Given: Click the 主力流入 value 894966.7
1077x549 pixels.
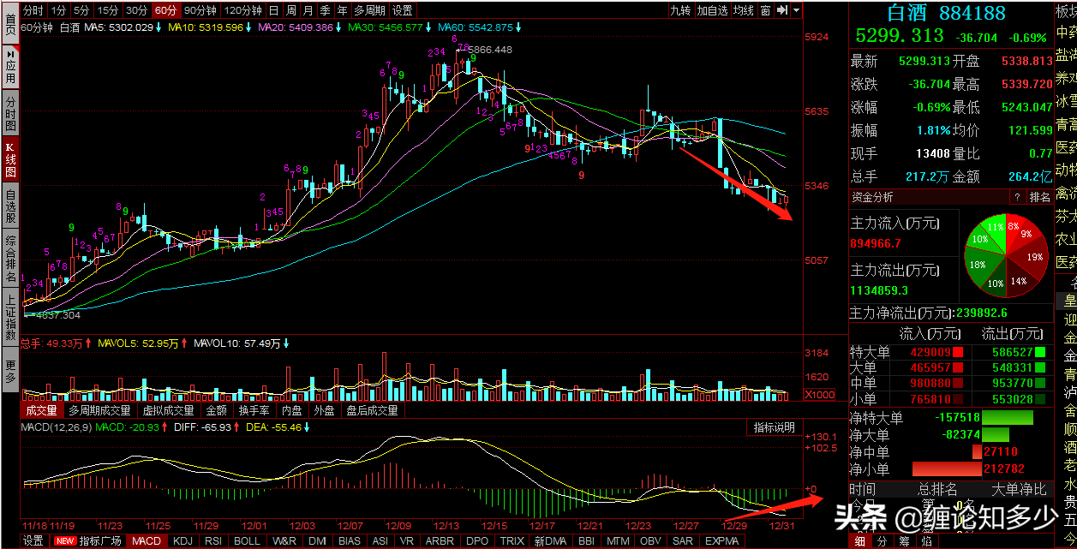Looking at the screenshot, I should coord(877,243).
